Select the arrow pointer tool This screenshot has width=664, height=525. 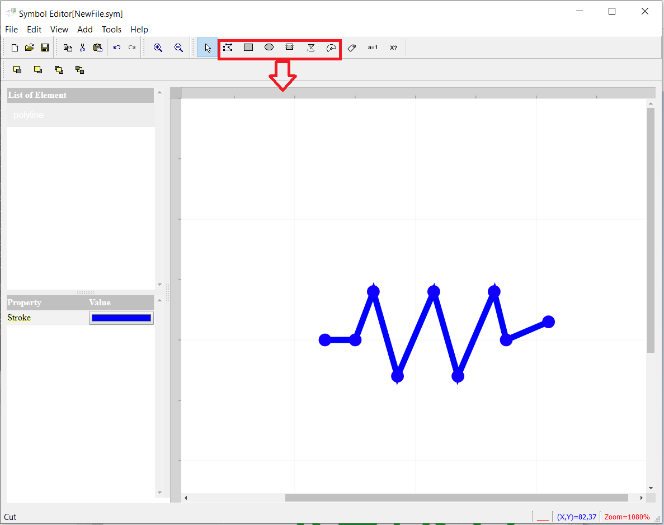[x=208, y=48]
